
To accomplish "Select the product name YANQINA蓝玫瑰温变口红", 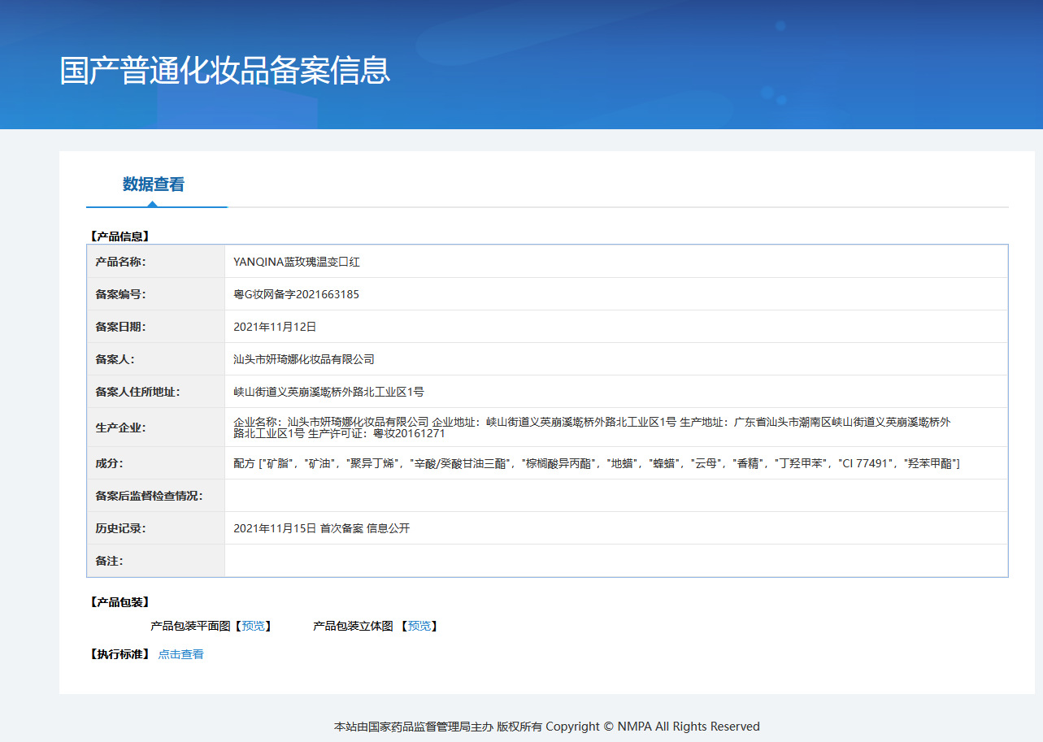I will pyautogui.click(x=296, y=262).
